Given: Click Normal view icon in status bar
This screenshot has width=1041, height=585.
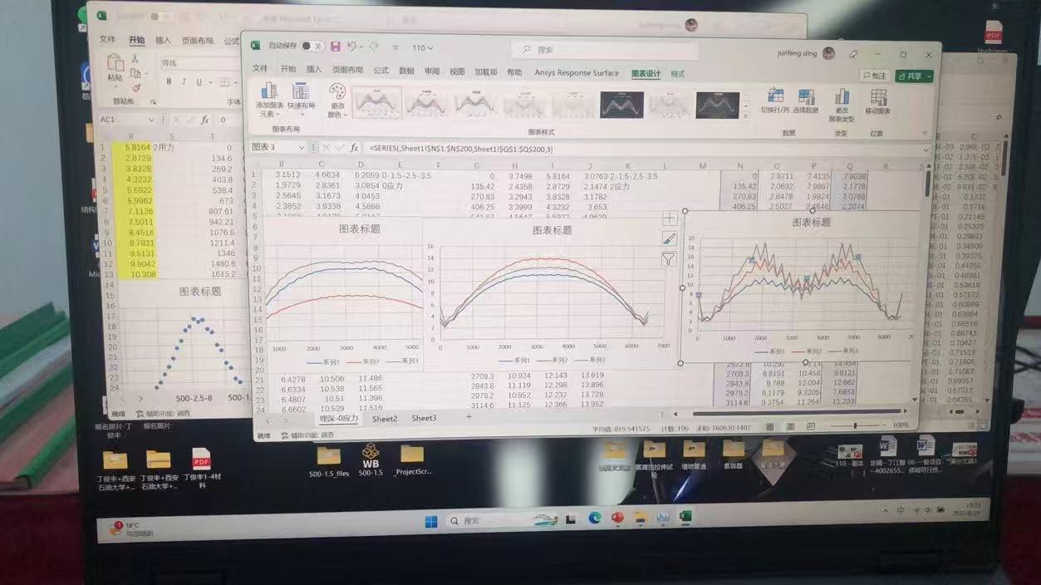Looking at the screenshot, I should pos(769,427).
